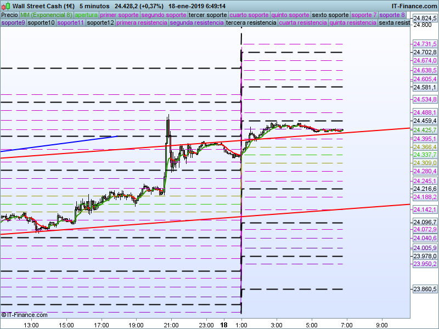Image resolution: width=439 pixels, height=329 pixels.
Task: Select the 'soporte 7' label
Action: [364, 15]
